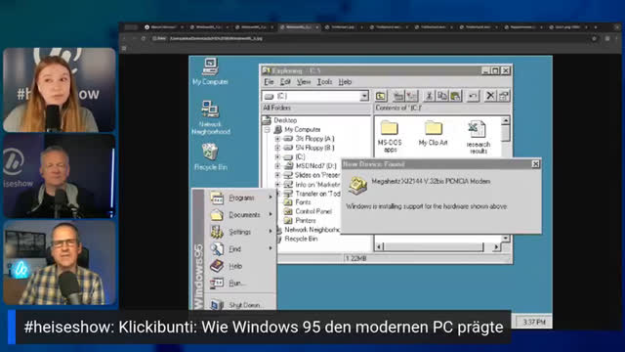625x352 pixels.
Task: Select Fonts in the folder tree
Action: [303, 202]
